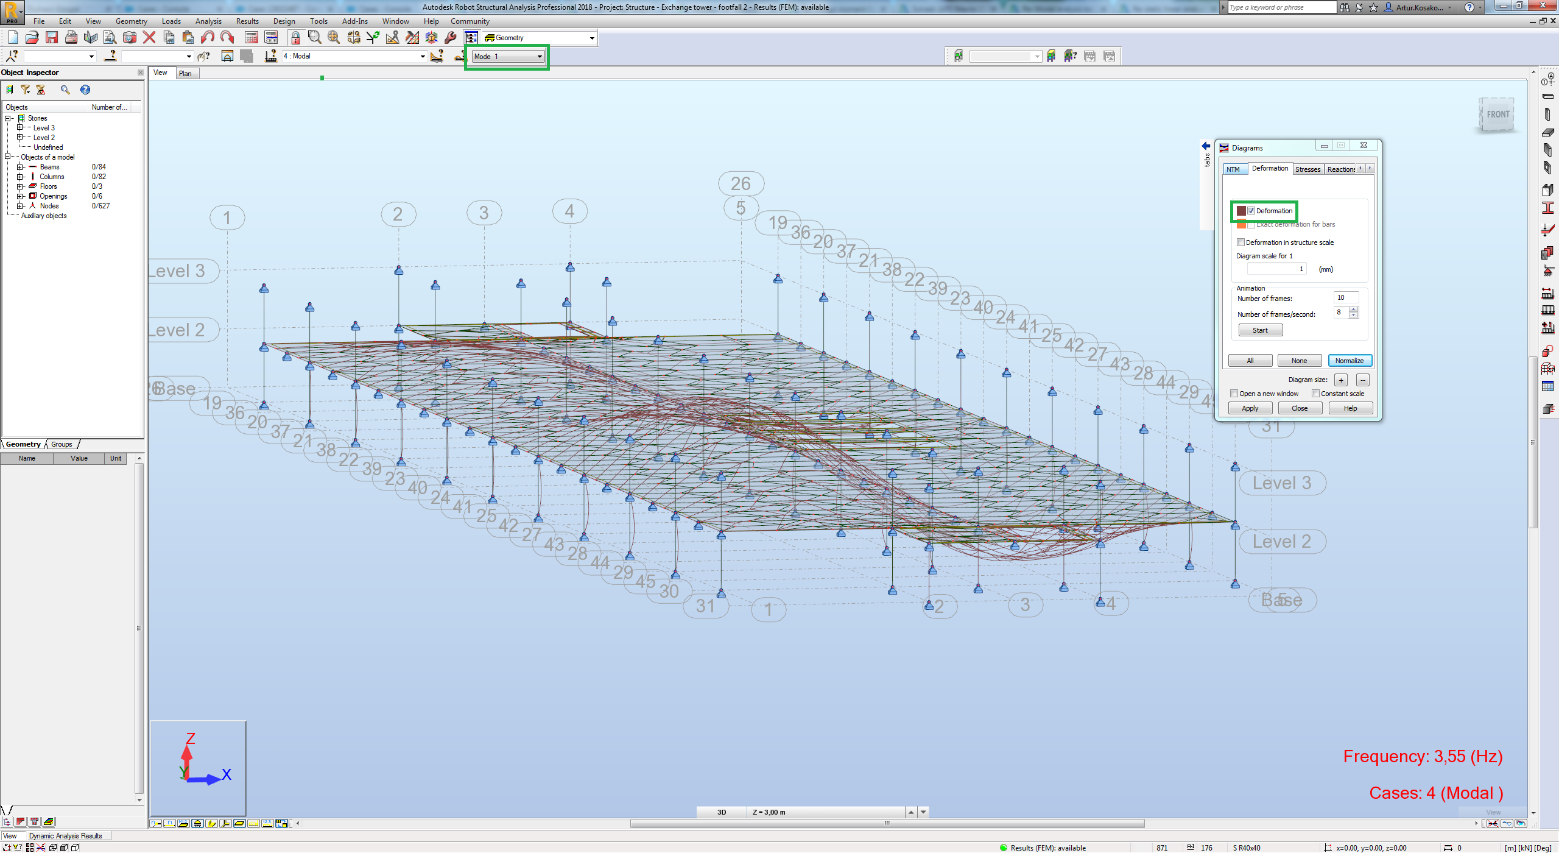Take a screen capture with the camera icon
This screenshot has width=1559, height=853.
[x=130, y=37]
